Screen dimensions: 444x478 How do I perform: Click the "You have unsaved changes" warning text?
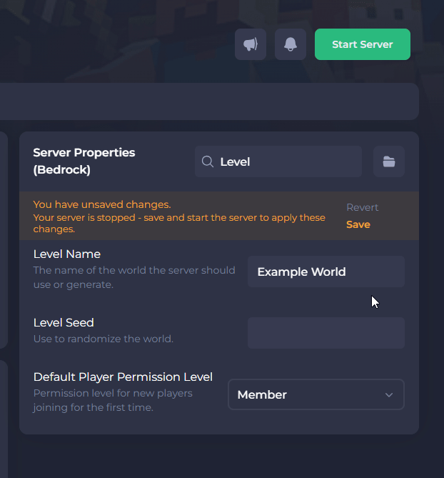tap(102, 204)
